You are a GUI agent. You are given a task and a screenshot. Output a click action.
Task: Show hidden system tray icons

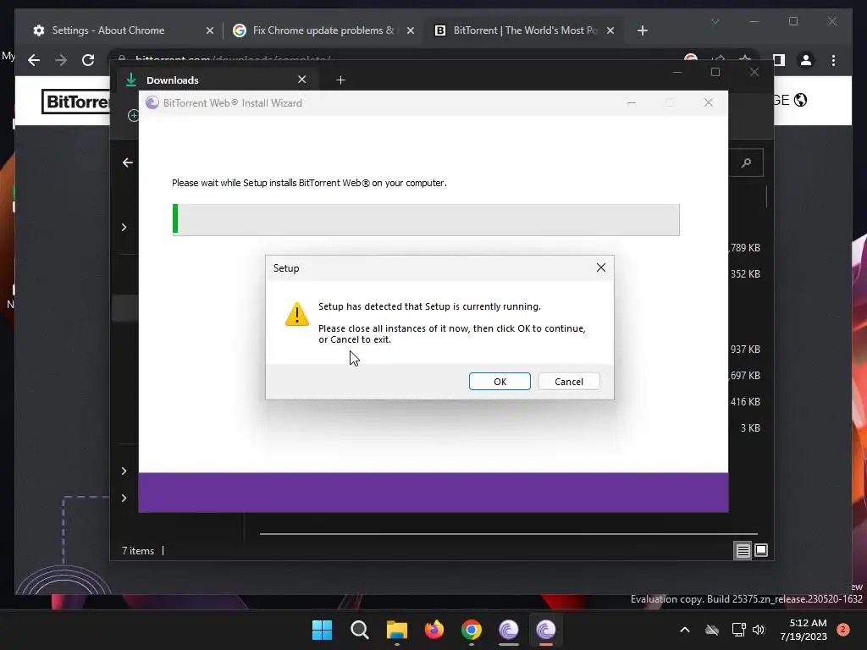pyautogui.click(x=684, y=630)
